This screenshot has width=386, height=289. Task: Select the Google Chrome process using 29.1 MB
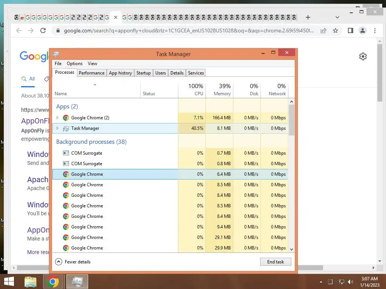170,237
